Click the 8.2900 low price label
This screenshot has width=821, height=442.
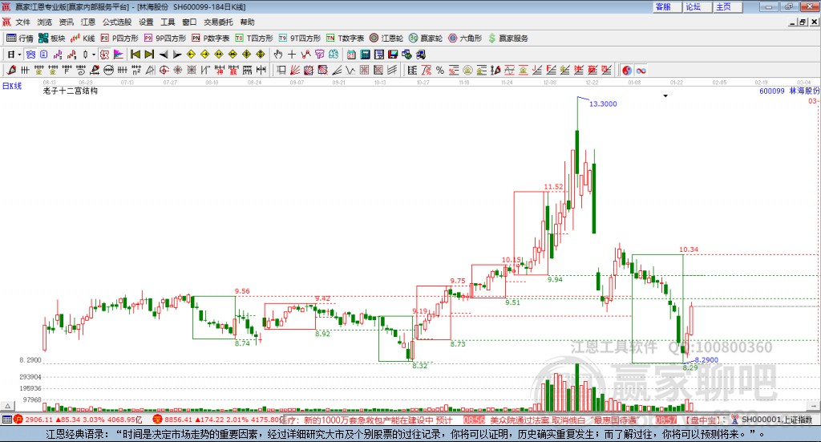(706, 360)
